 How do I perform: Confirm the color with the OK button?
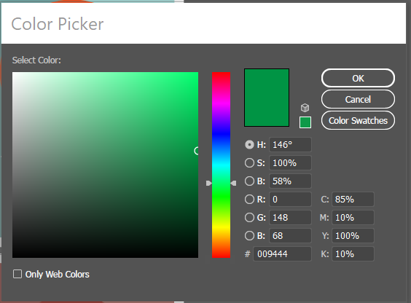click(358, 79)
